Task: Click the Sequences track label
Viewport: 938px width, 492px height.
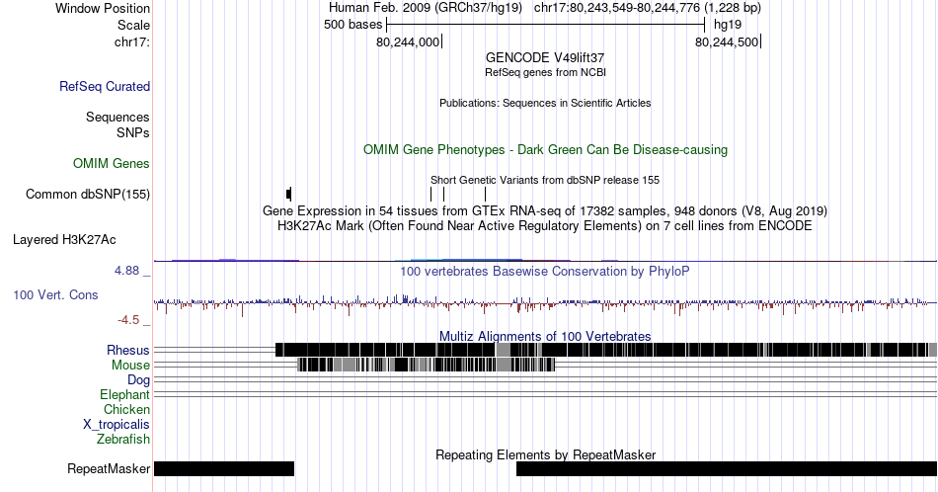Action: (117, 118)
